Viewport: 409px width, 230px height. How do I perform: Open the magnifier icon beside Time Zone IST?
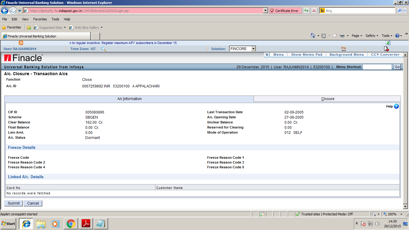103,49
